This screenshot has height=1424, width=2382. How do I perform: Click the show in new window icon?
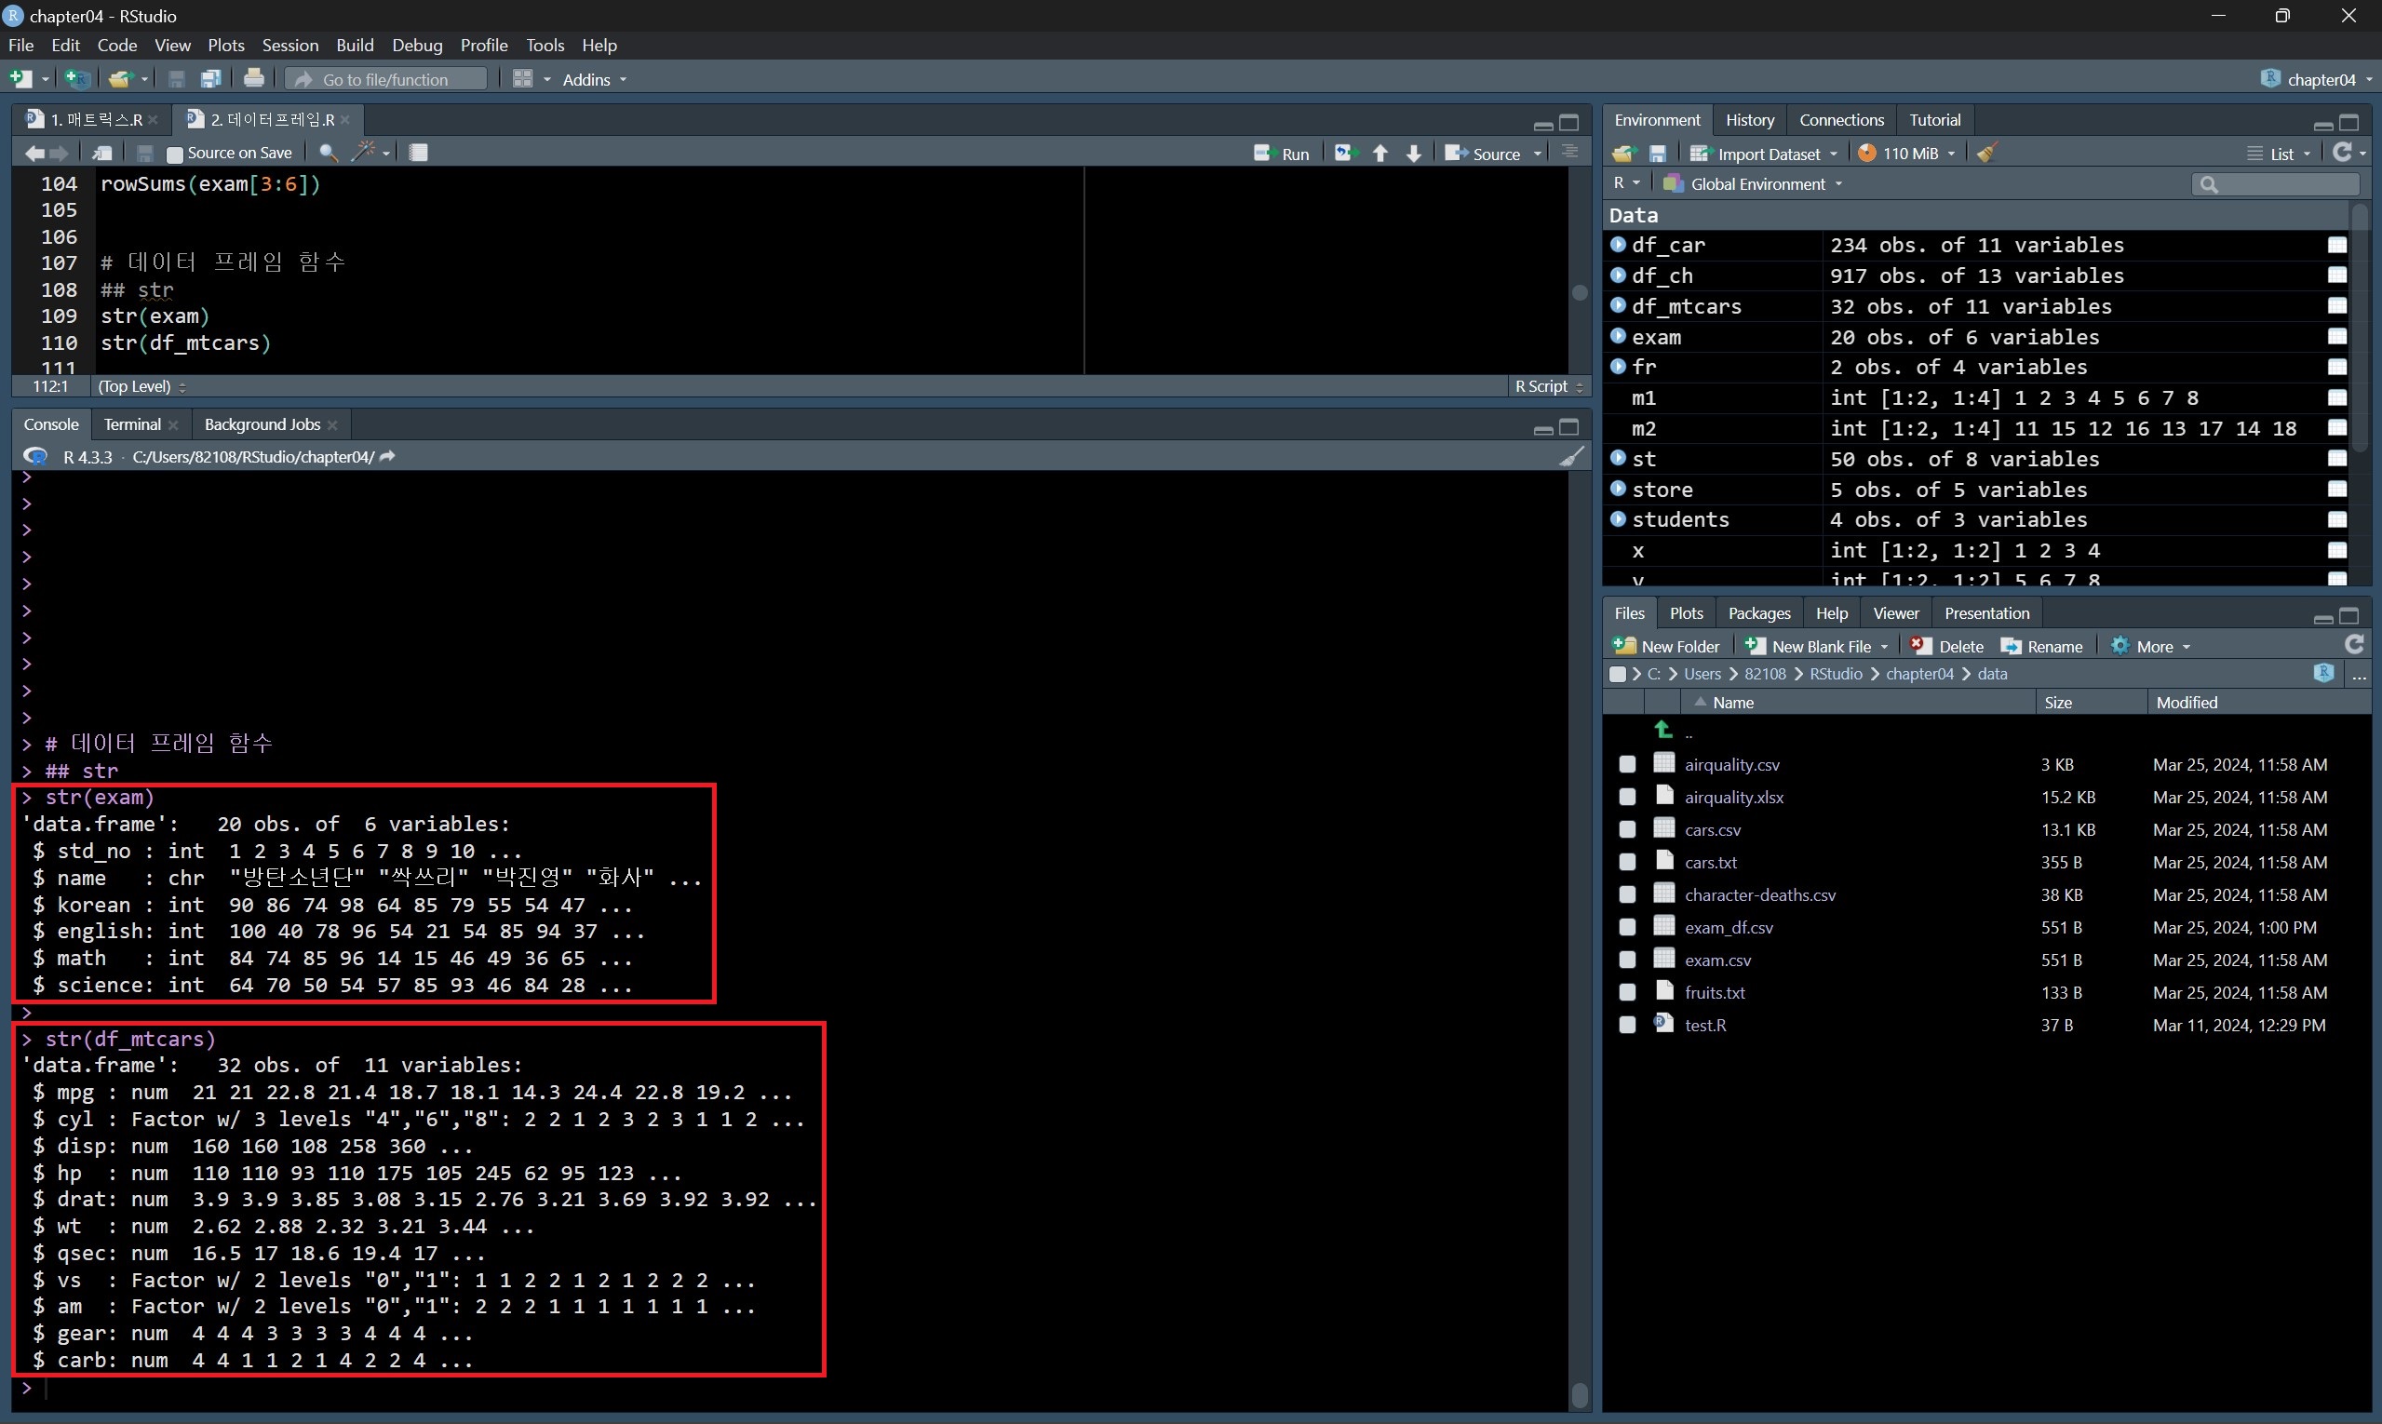coord(101,153)
